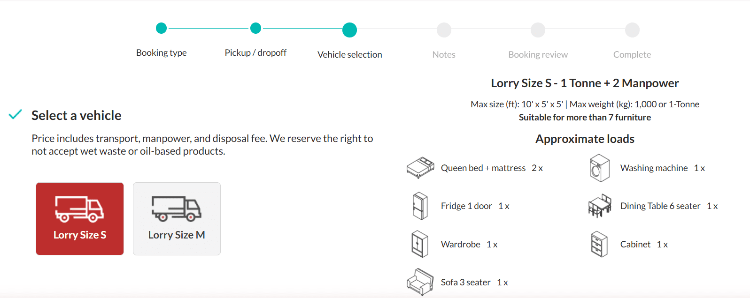The width and height of the screenshot is (750, 298).
Task: Click the six-seater dining table icon
Action: click(x=600, y=206)
